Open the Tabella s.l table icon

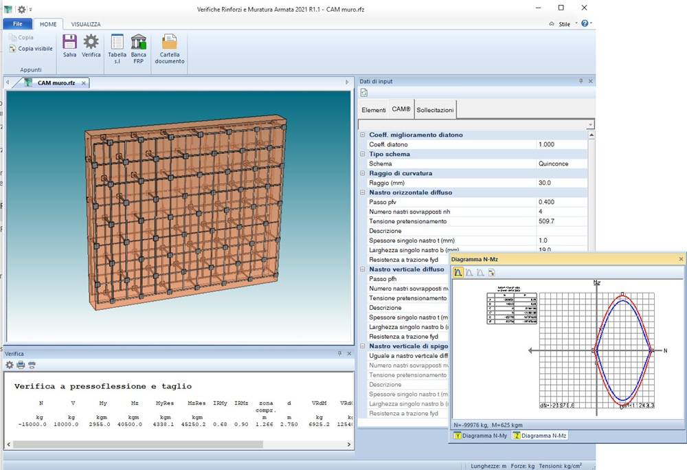(x=117, y=42)
